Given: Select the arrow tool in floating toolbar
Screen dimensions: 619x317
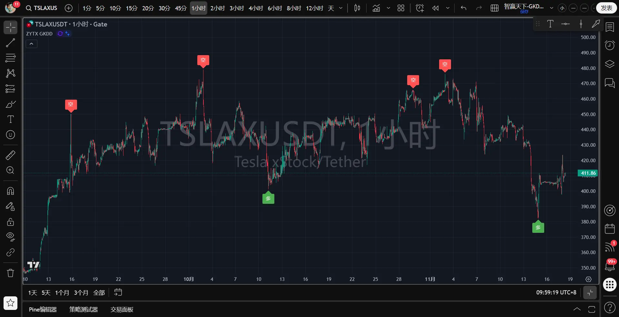Looking at the screenshot, I should click(596, 24).
